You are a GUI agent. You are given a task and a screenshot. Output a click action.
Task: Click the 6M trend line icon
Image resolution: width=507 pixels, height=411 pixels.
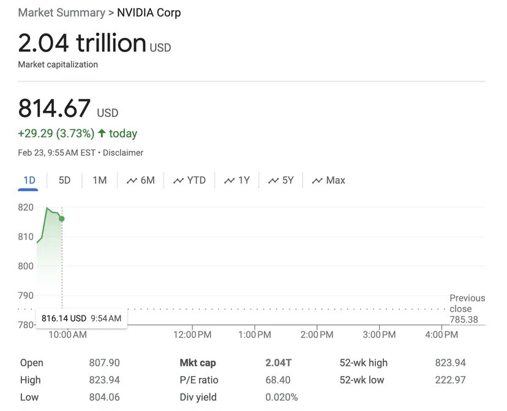pyautogui.click(x=132, y=181)
